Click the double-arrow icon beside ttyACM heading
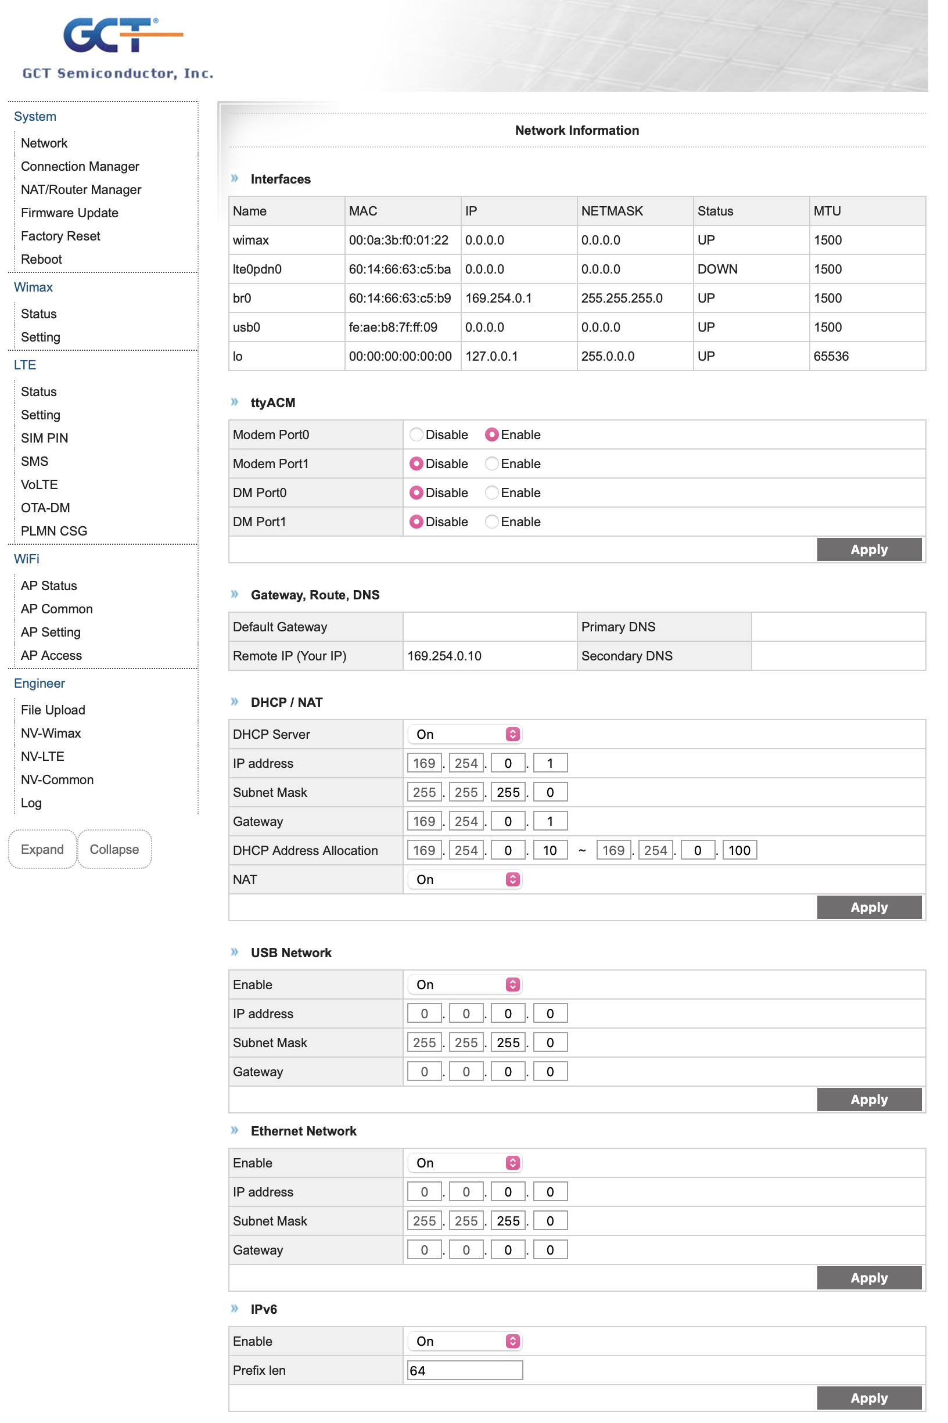The height and width of the screenshot is (1423, 948). (x=235, y=402)
